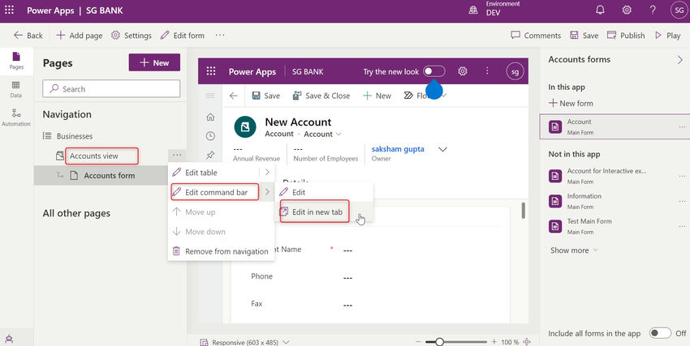Click + New in the preview toolbar
The width and height of the screenshot is (690, 346).
click(377, 96)
